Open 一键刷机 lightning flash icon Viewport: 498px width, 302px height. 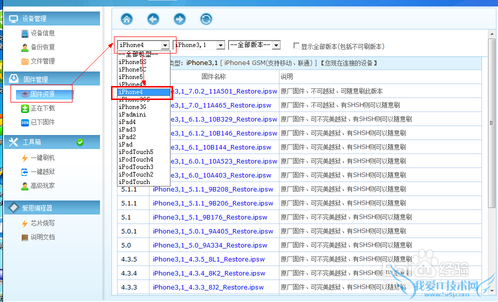coord(25,158)
